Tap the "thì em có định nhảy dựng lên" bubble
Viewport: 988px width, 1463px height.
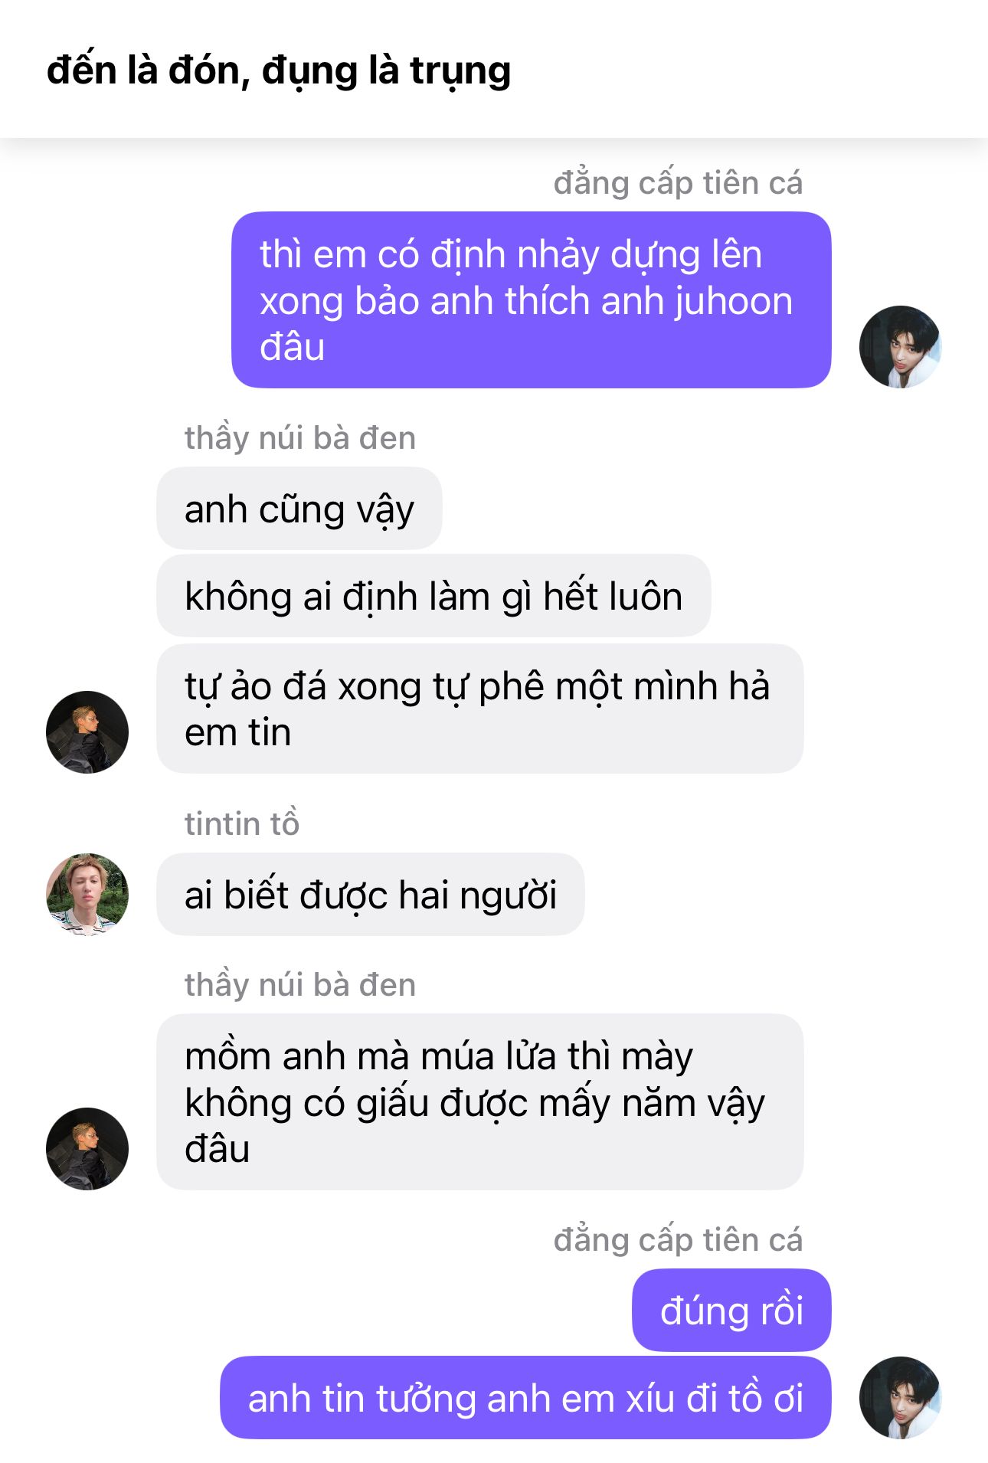coord(532,300)
